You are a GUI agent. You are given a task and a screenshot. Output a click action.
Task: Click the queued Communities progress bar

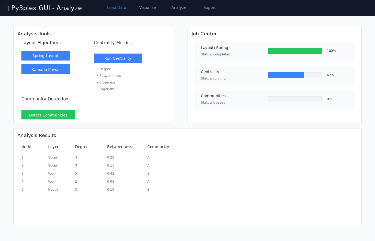tap(295, 99)
